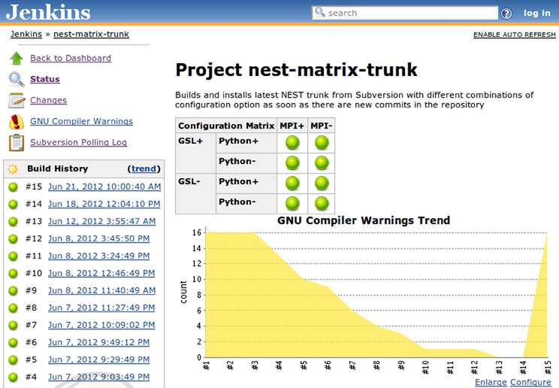Image resolution: width=559 pixels, height=388 pixels.
Task: Enlarge the warnings trend graph
Action: point(491,382)
